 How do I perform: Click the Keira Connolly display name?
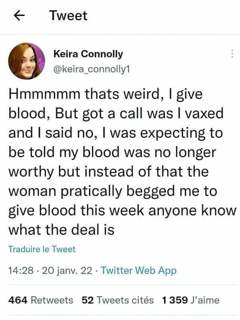[x=88, y=54]
